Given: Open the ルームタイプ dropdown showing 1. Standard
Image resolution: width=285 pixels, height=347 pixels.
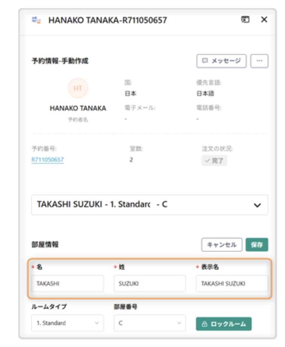Looking at the screenshot, I should point(68,323).
